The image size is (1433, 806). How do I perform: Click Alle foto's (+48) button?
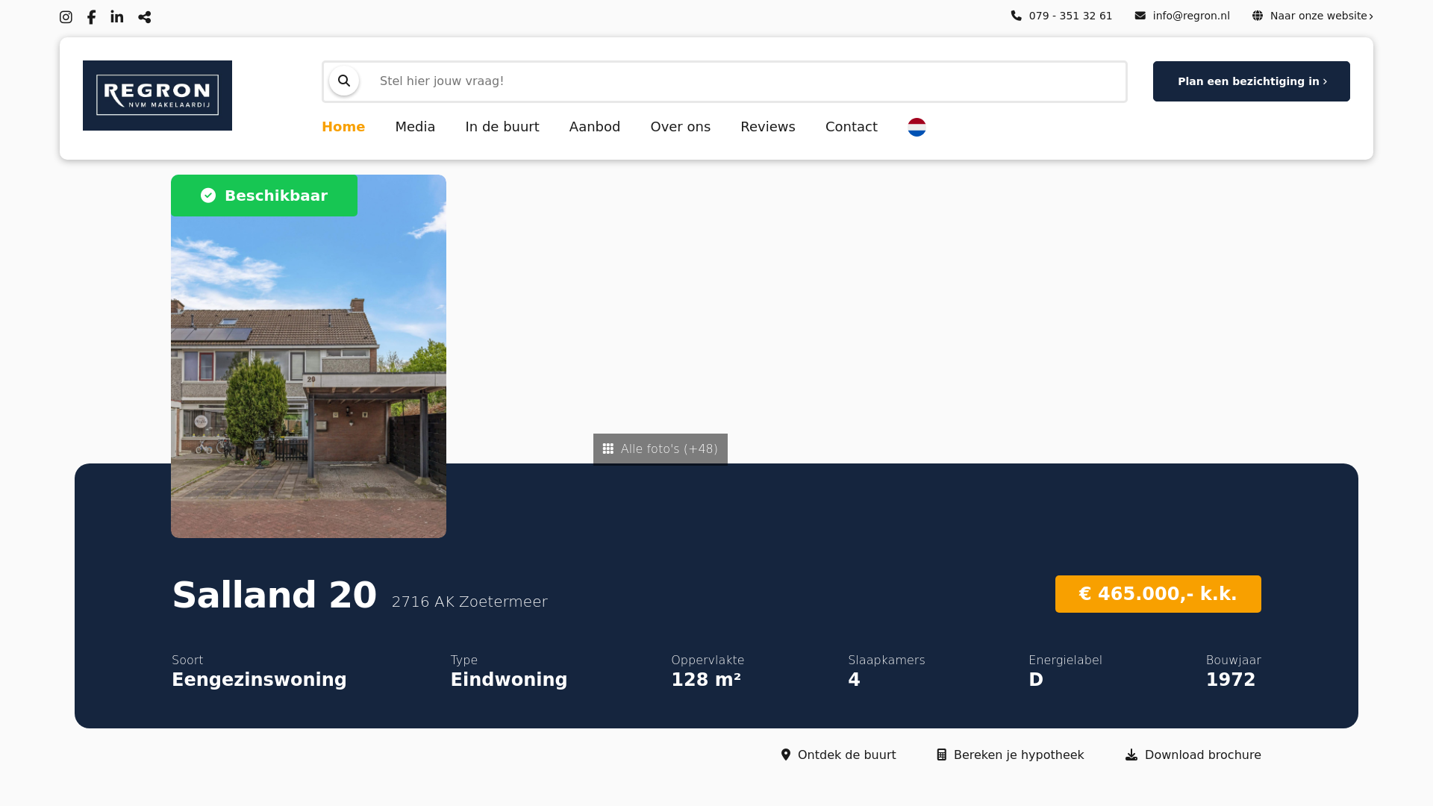coord(661,449)
